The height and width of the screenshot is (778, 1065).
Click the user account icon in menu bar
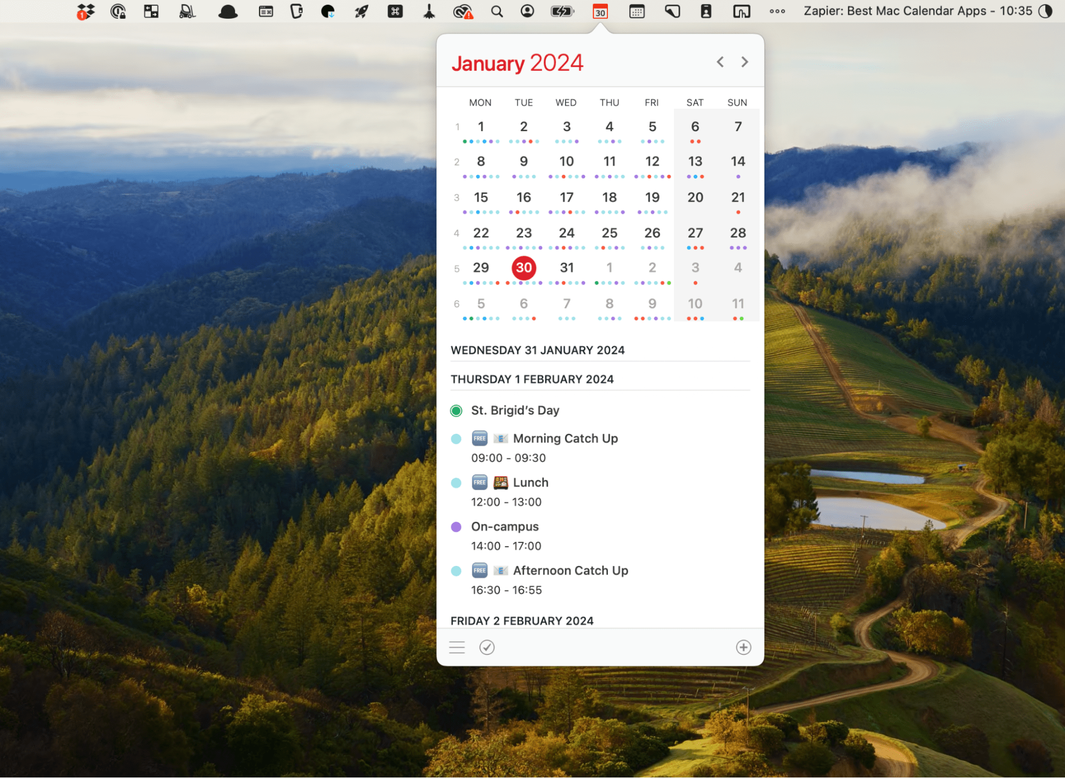coord(527,11)
